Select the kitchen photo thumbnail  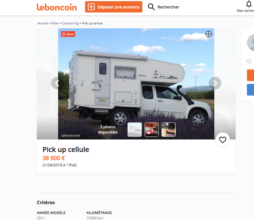(x=169, y=130)
